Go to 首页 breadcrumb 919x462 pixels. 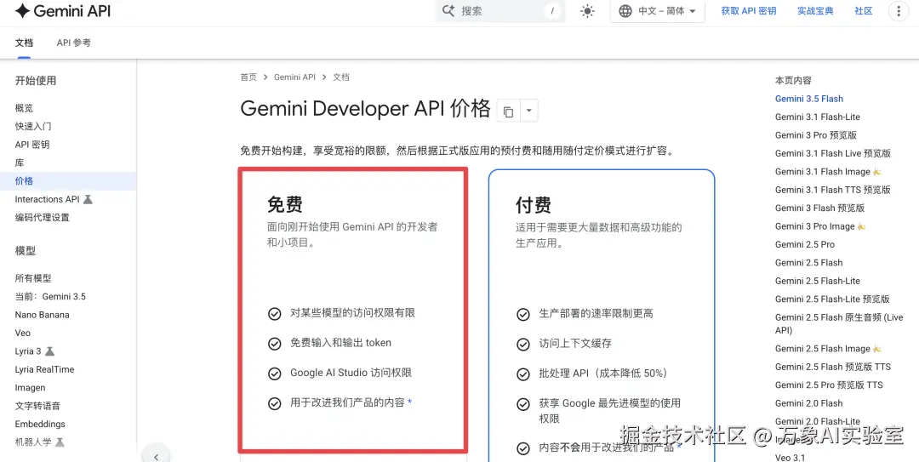[x=248, y=77]
